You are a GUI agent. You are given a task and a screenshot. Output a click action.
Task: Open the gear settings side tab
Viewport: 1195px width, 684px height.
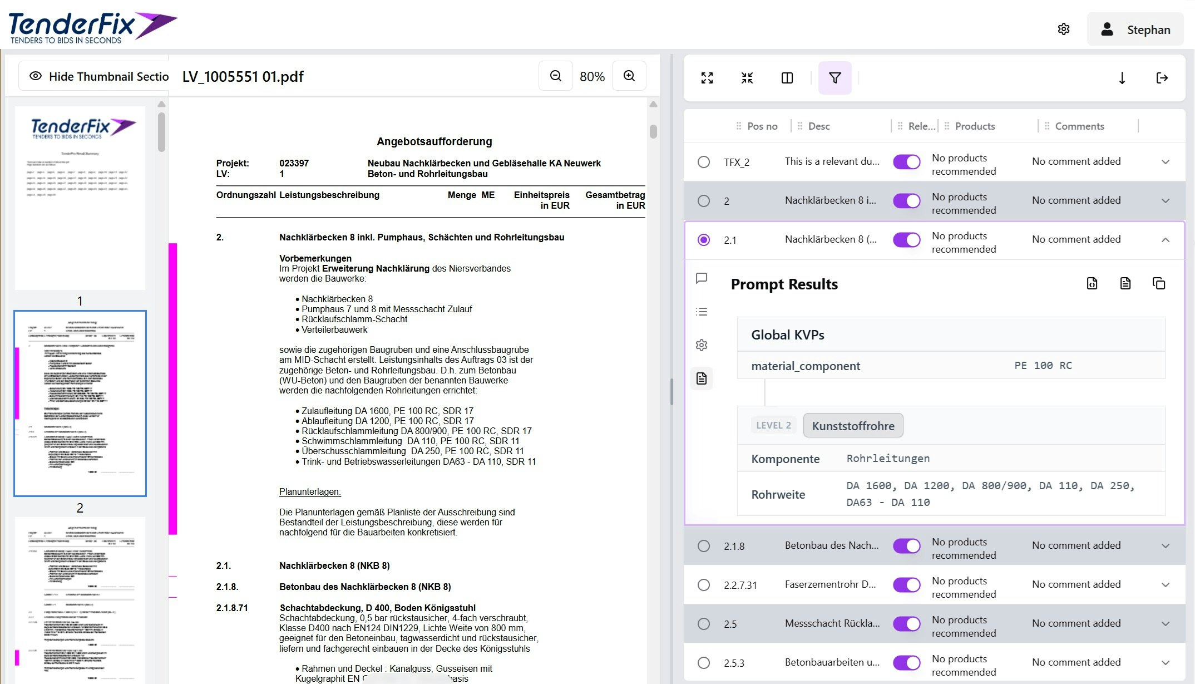702,345
